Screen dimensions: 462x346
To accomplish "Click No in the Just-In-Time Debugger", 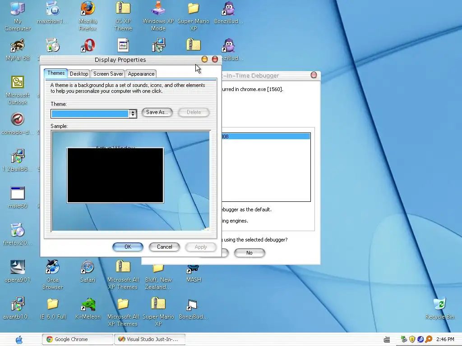I will [249, 253].
